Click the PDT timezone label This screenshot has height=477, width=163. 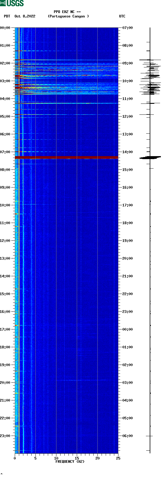7,16
